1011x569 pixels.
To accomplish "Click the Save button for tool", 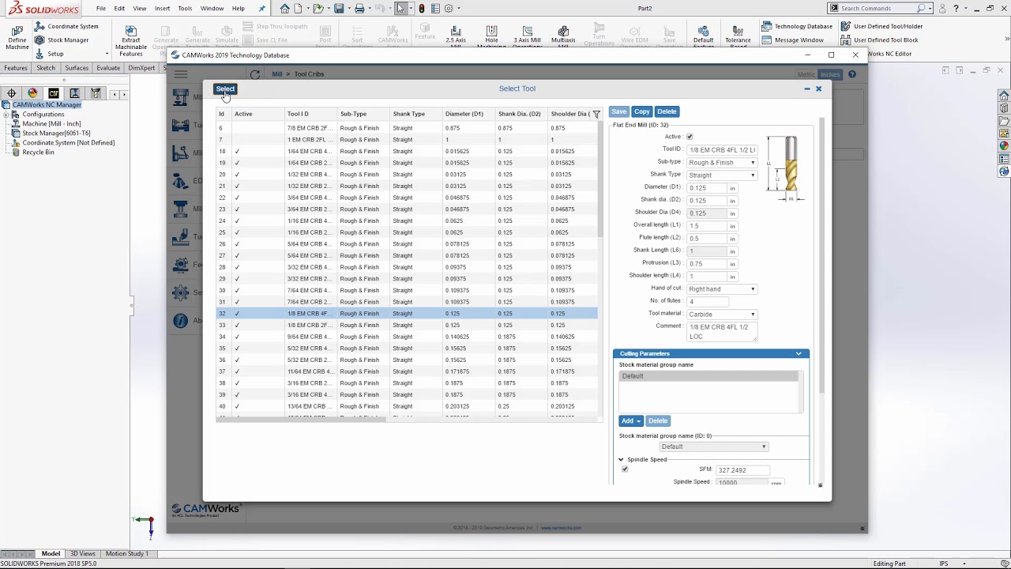I will (x=618, y=111).
